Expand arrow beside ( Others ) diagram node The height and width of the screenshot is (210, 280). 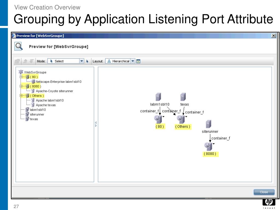pyautogui.click(x=186, y=117)
